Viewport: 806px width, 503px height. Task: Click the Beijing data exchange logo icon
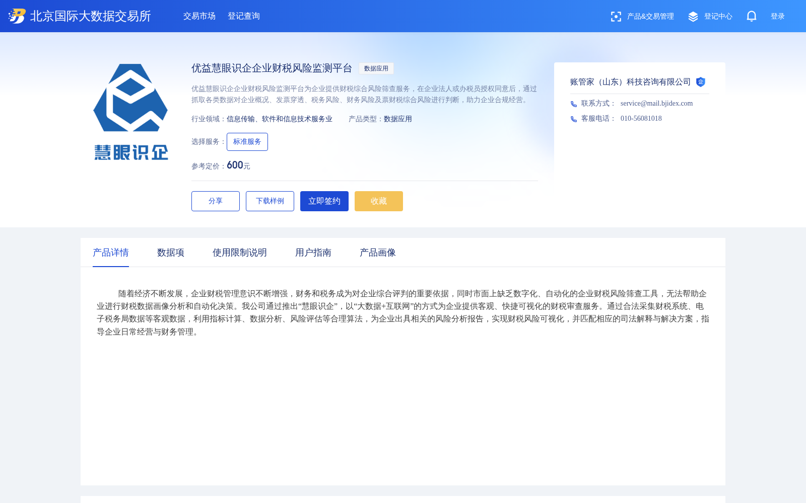(x=17, y=16)
